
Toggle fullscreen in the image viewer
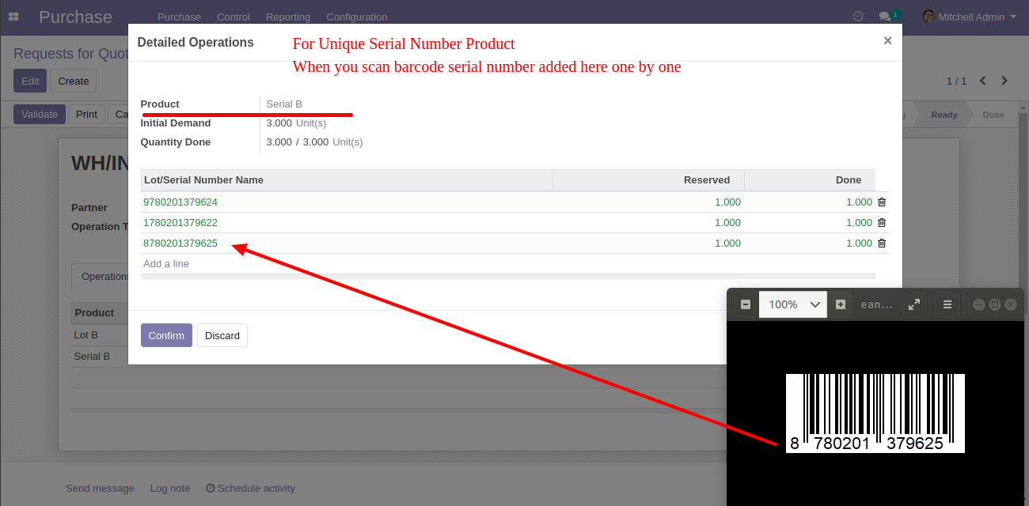(x=914, y=304)
